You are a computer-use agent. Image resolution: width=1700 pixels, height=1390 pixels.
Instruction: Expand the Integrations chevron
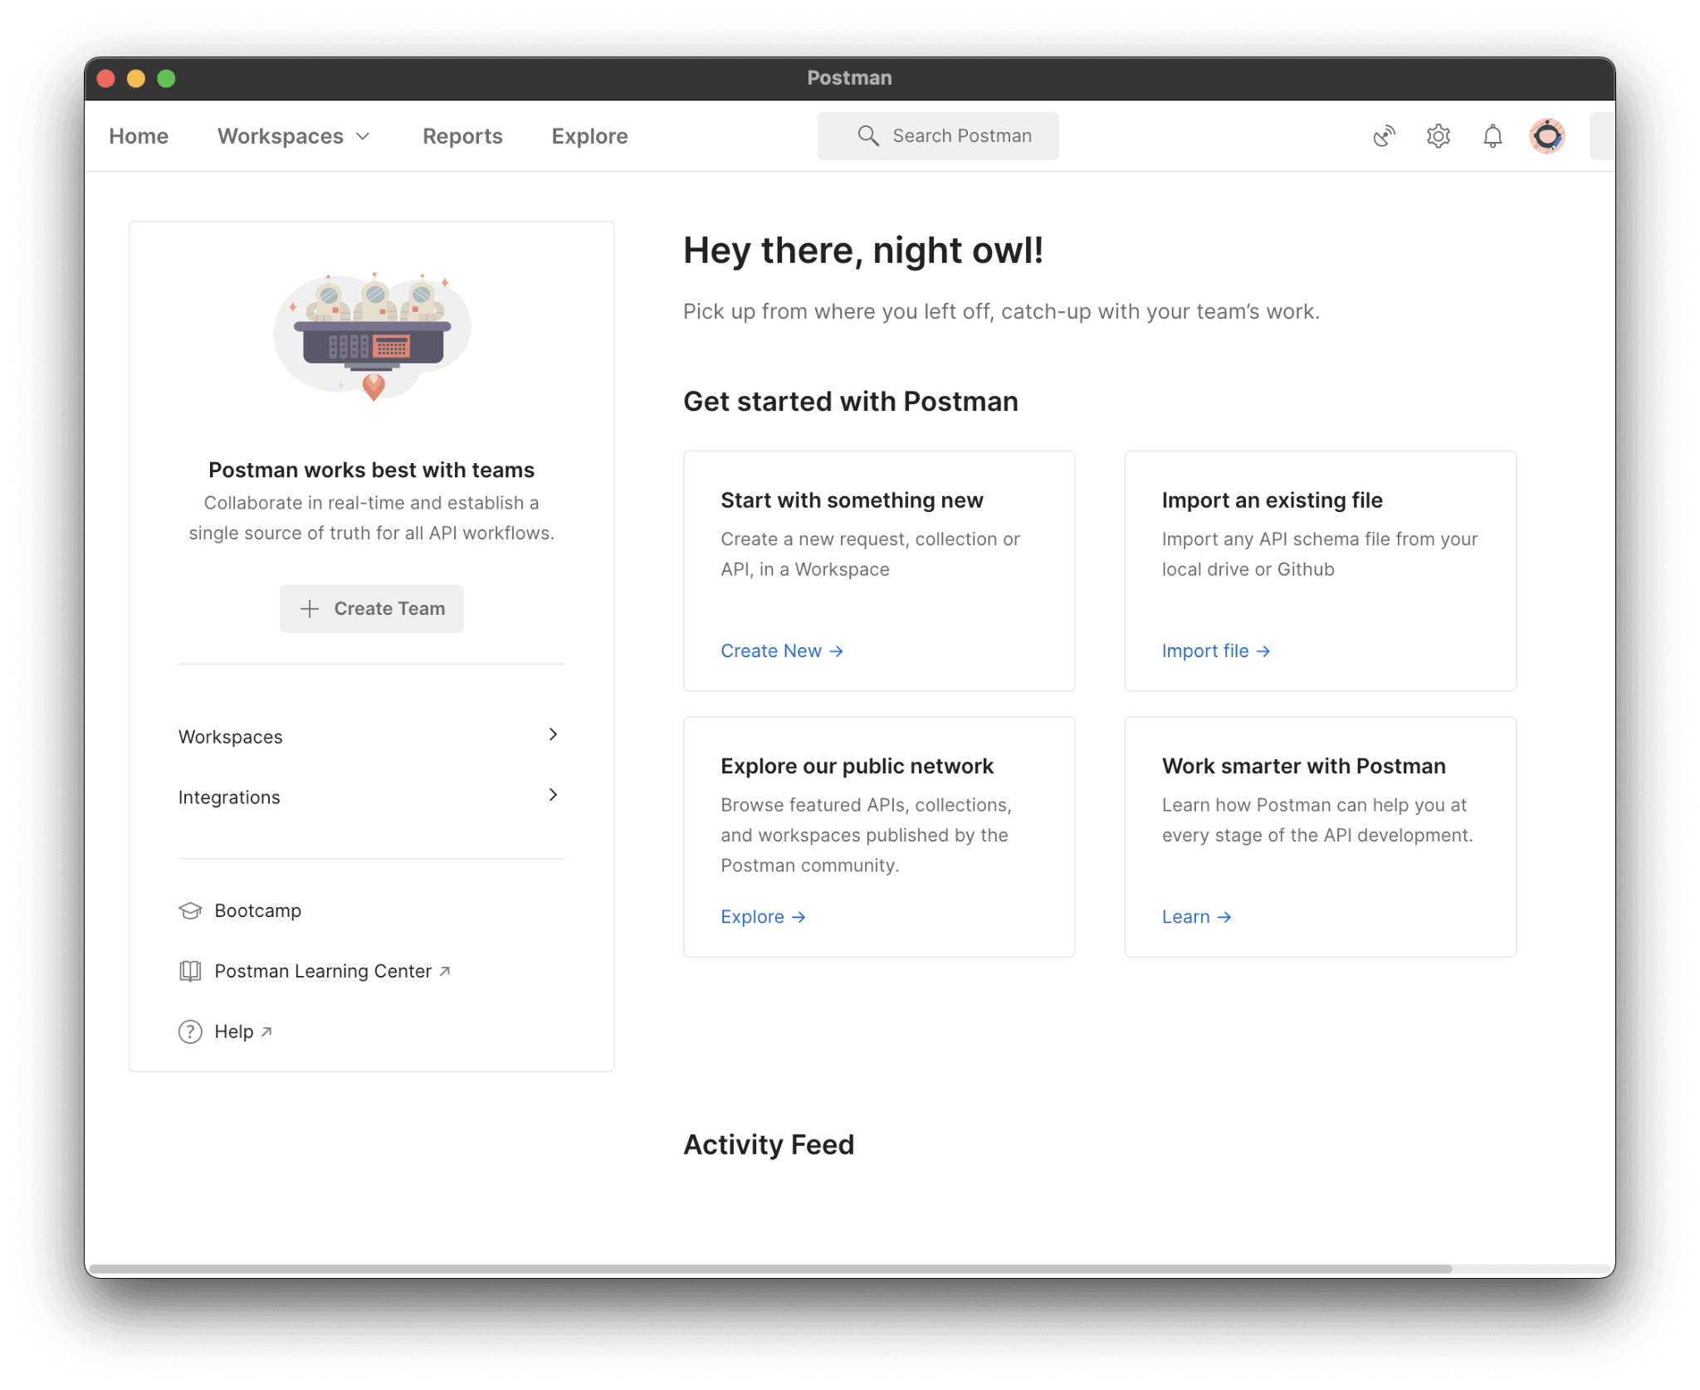point(554,795)
